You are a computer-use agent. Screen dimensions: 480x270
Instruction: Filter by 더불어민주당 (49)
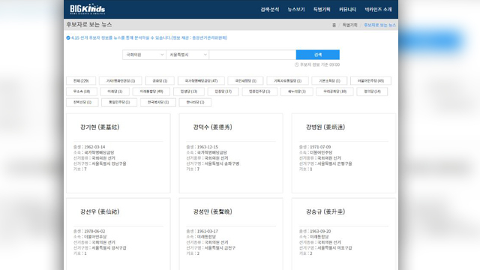pyautogui.click(x=370, y=81)
